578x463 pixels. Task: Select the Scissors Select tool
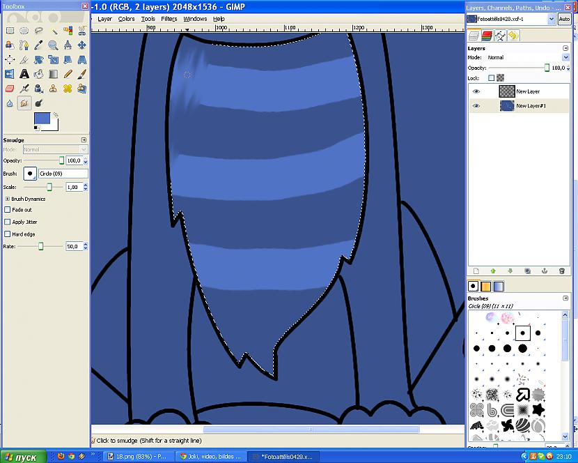tap(82, 31)
